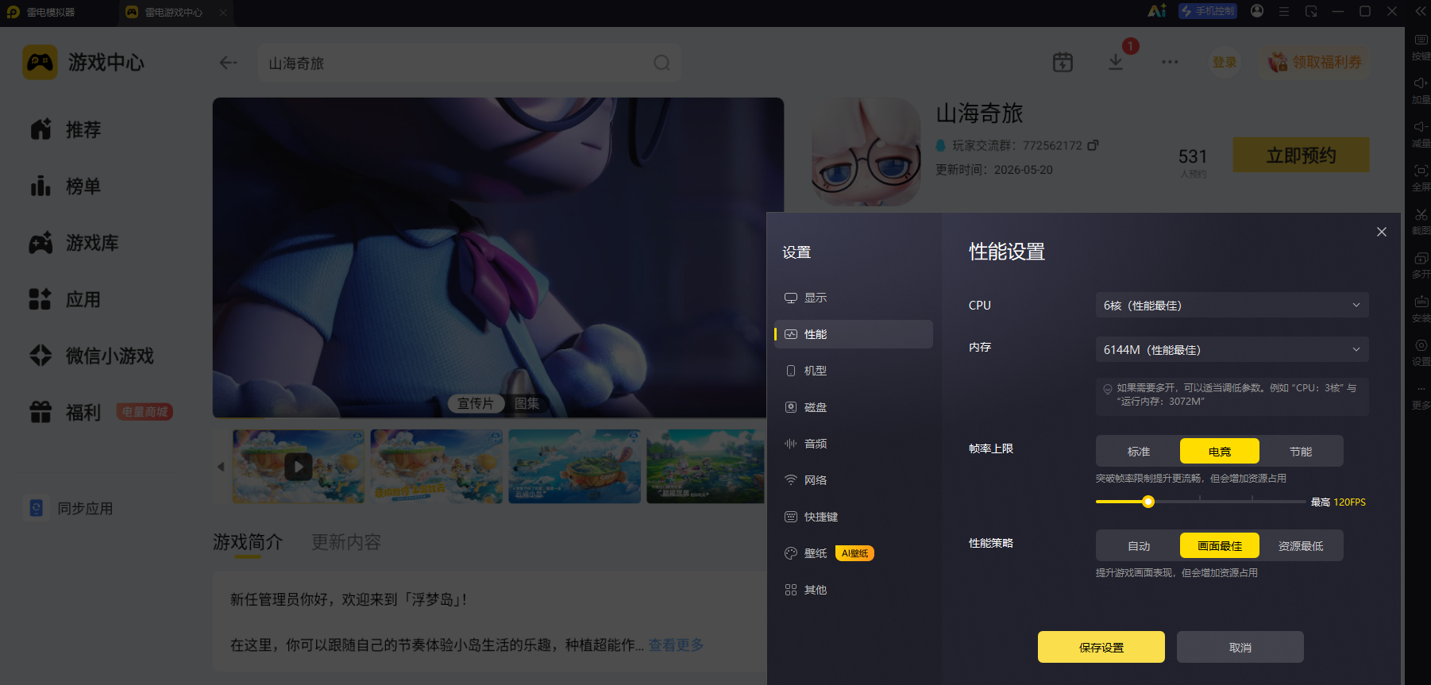Toggle 全屏 fullscreen from the sidebar

1421,178
